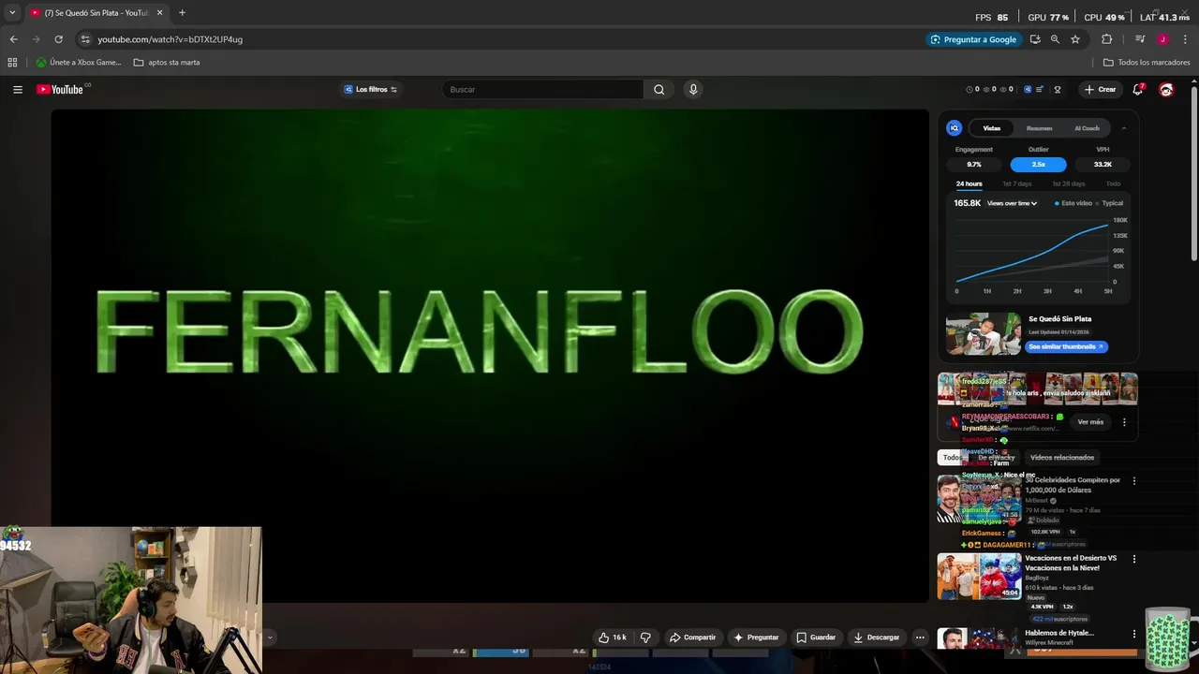
Task: Open Únete a Xbox Game bookmark
Action: pyautogui.click(x=79, y=63)
